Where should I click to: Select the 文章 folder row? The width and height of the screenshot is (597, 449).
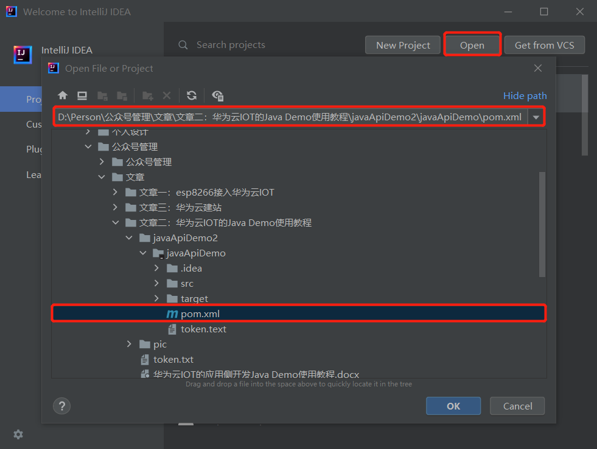[299, 177]
